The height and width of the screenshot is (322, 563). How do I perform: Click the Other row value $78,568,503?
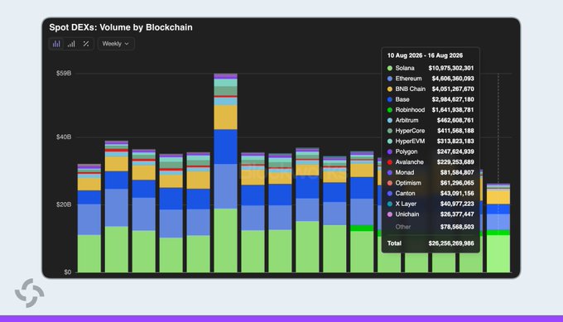click(x=457, y=227)
